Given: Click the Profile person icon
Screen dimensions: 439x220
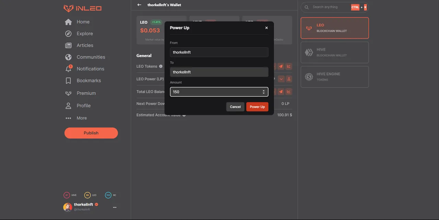Looking at the screenshot, I should pos(68,106).
